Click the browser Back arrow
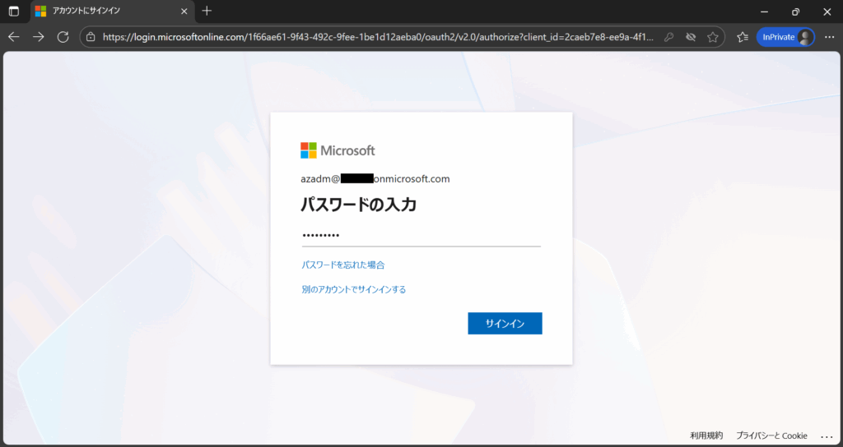This screenshot has width=843, height=447. coord(13,37)
